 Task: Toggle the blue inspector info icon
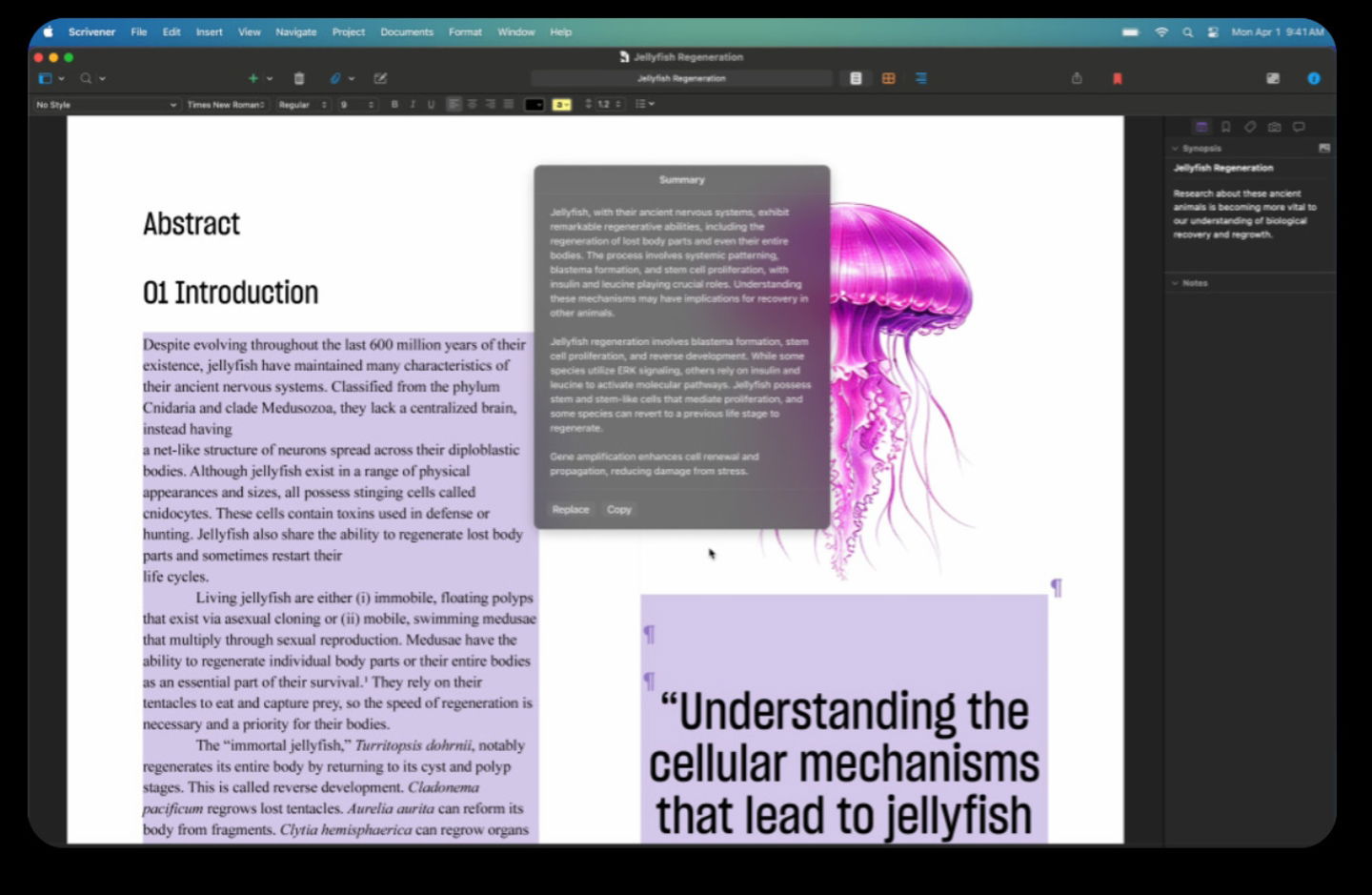coord(1314,78)
